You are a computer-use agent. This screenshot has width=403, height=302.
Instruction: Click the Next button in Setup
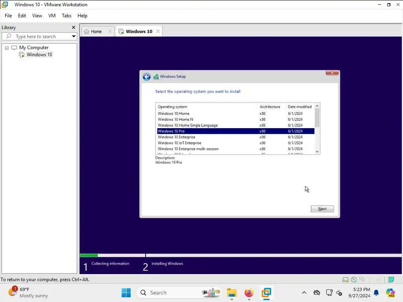point(322,209)
